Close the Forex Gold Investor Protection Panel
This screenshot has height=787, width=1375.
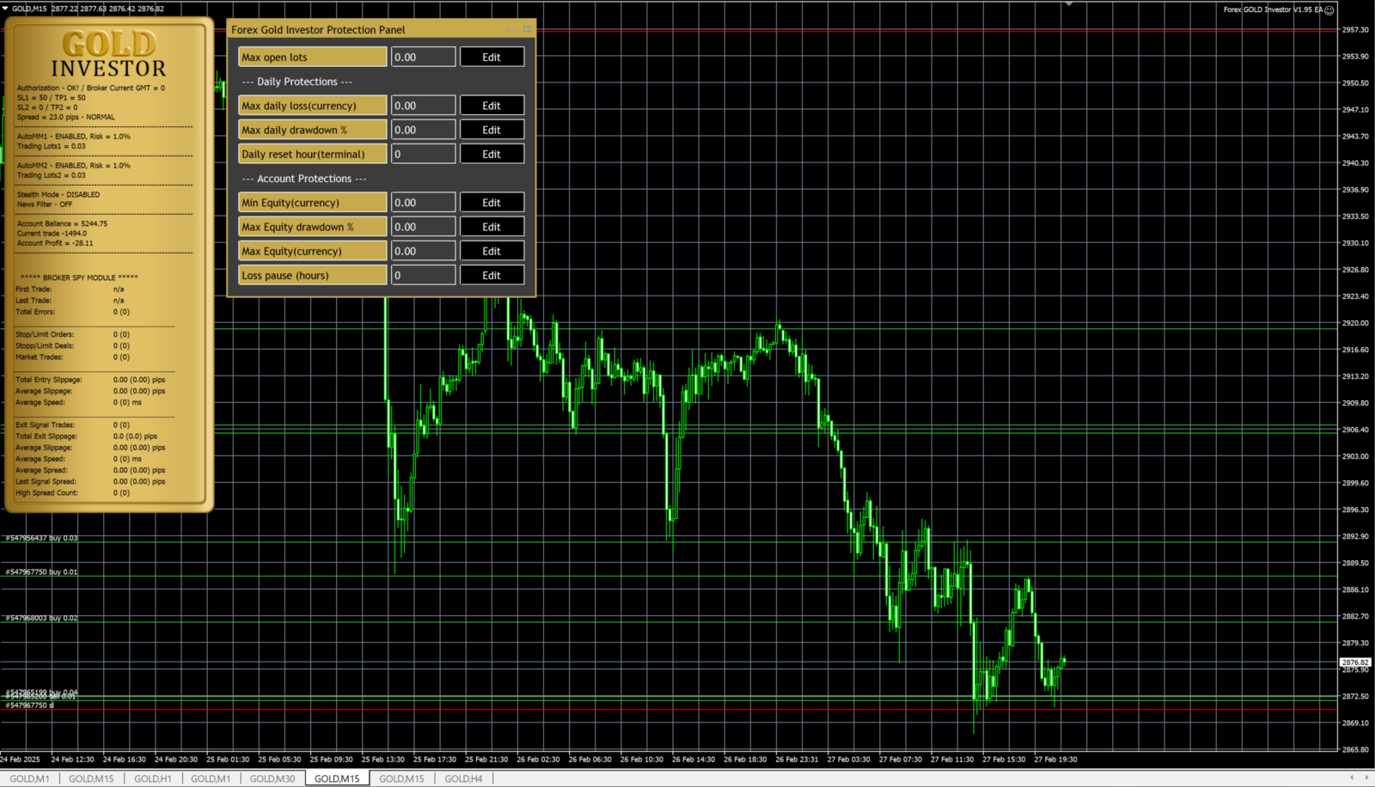coord(527,29)
